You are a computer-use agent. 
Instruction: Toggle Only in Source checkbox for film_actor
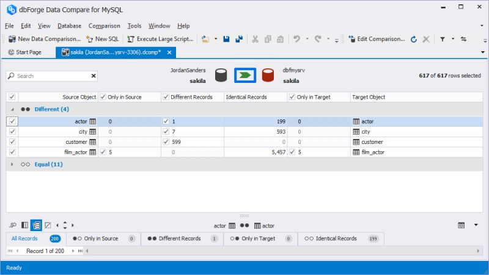[103, 152]
